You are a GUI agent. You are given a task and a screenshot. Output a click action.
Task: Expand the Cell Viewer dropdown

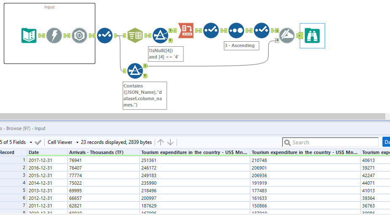coord(63,142)
